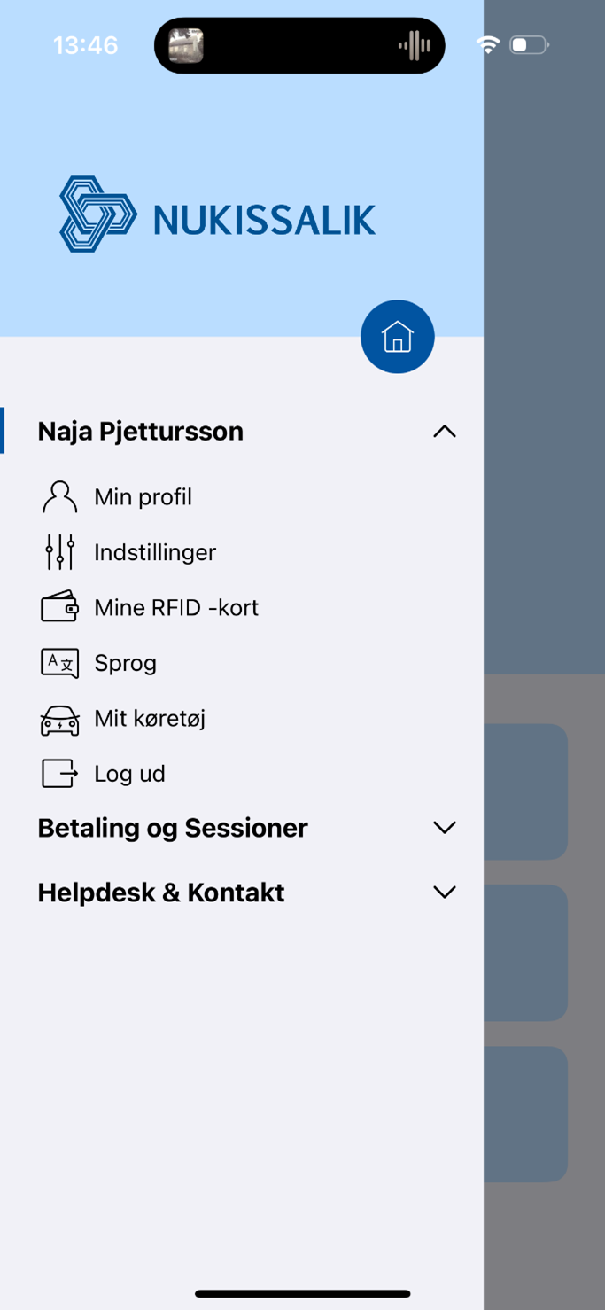Collapse the Naja Pjettursson section chevron
Image resolution: width=605 pixels, height=1310 pixels.
tap(444, 432)
